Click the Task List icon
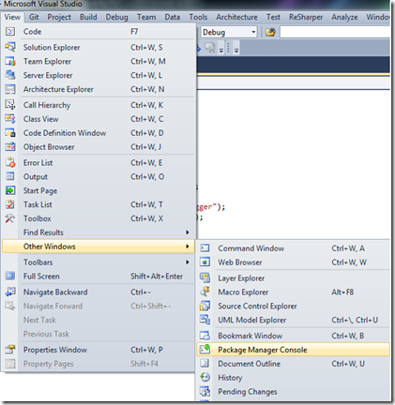 pos(10,204)
